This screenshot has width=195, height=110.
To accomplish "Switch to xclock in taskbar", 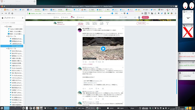I will click(x=110, y=108).
